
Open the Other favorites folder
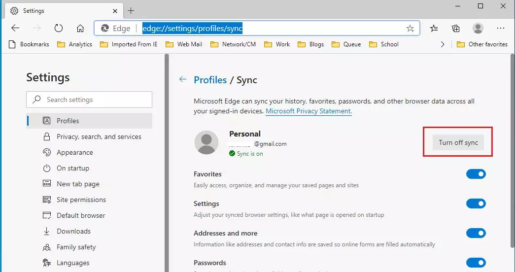[x=482, y=44]
